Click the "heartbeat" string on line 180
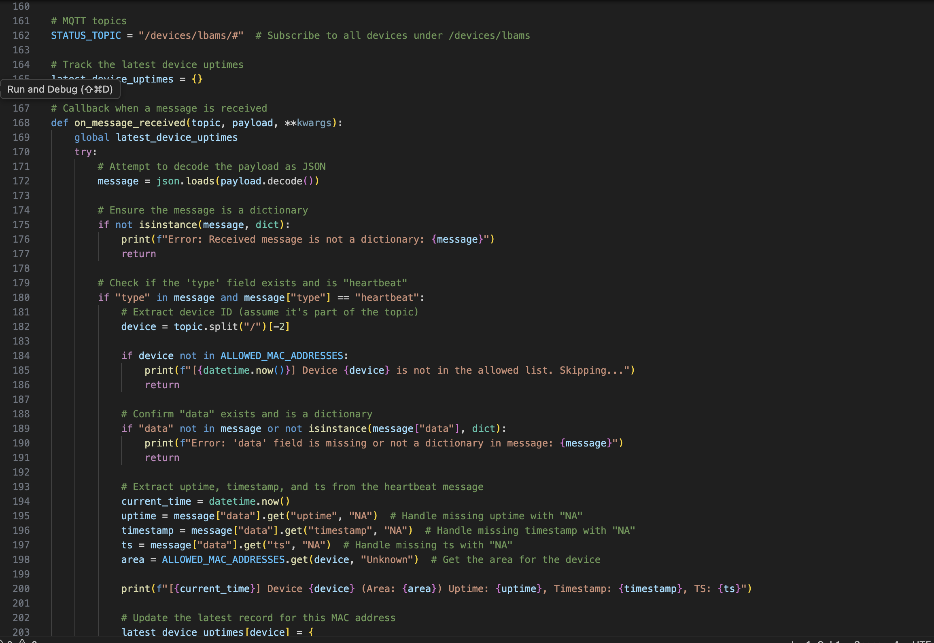The width and height of the screenshot is (934, 643). 387,298
